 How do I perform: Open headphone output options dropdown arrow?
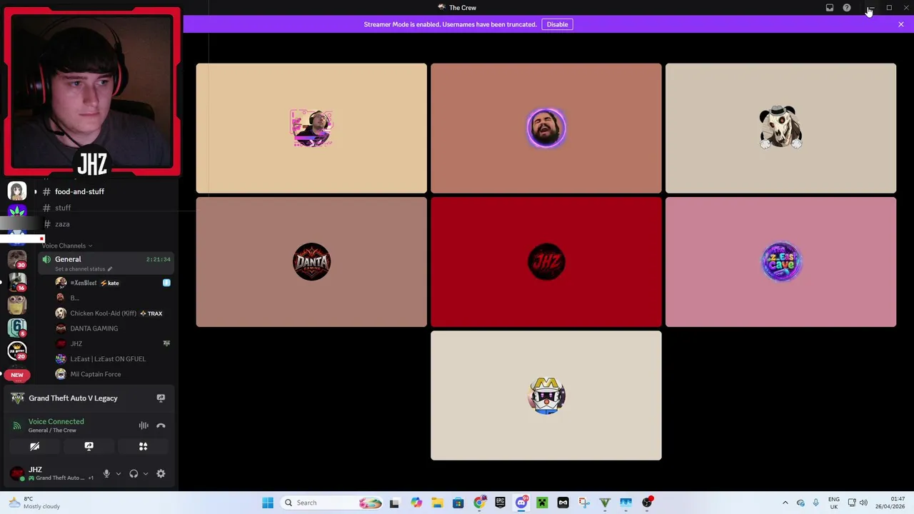click(x=146, y=473)
